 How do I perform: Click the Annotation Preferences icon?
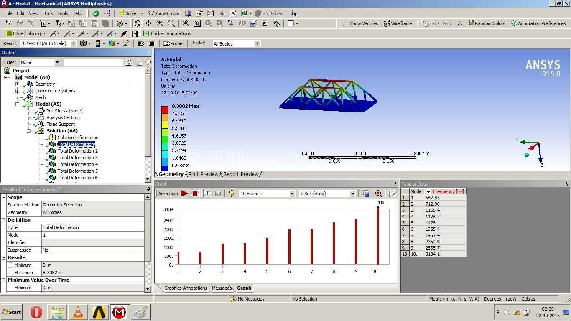514,23
